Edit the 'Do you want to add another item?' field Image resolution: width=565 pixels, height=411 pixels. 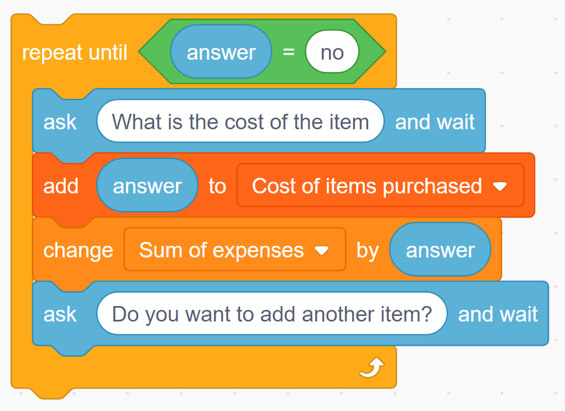click(x=271, y=314)
